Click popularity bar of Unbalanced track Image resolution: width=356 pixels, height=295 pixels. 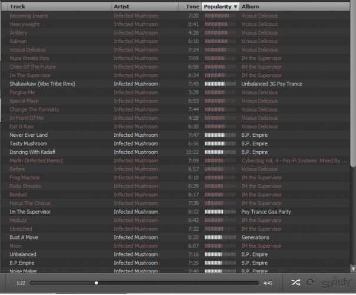(220, 254)
